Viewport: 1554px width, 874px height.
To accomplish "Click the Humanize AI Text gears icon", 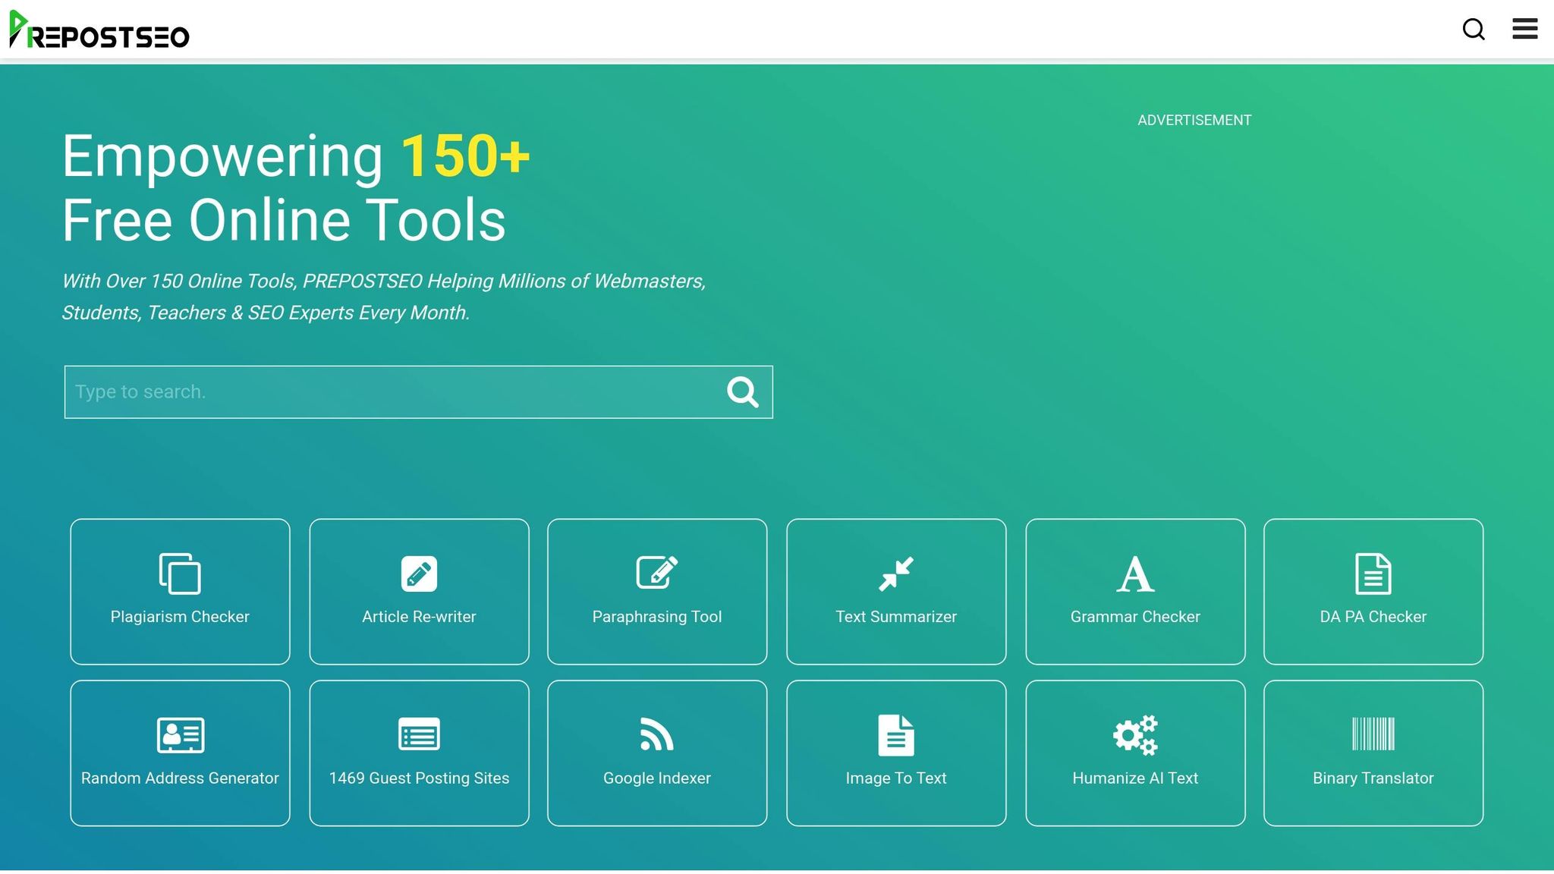I will [x=1135, y=734].
